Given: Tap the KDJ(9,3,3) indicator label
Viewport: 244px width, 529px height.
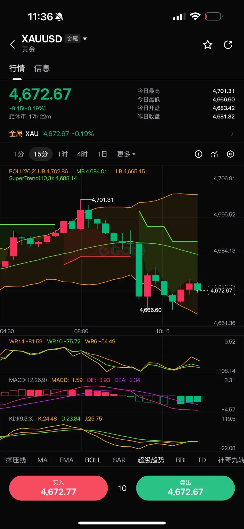Looking at the screenshot, I should click(21, 419).
